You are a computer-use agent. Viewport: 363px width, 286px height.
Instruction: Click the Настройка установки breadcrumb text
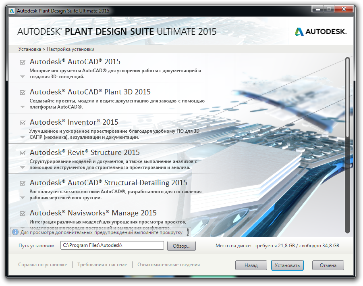coord(71,49)
